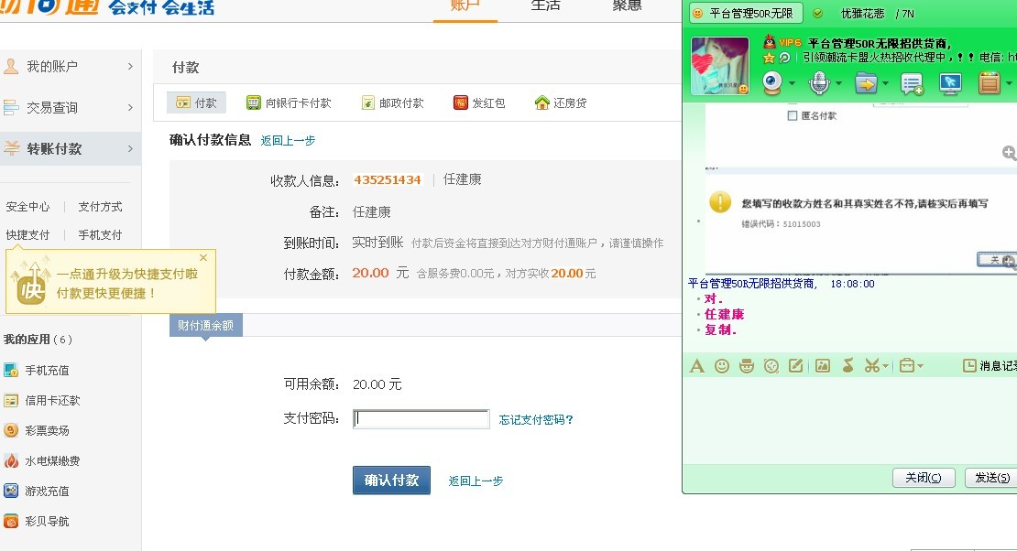
Task: Open 安全中心 link in sidebar
Action: pos(27,207)
